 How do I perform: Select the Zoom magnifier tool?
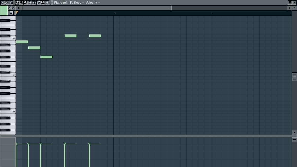(x=43, y=3)
